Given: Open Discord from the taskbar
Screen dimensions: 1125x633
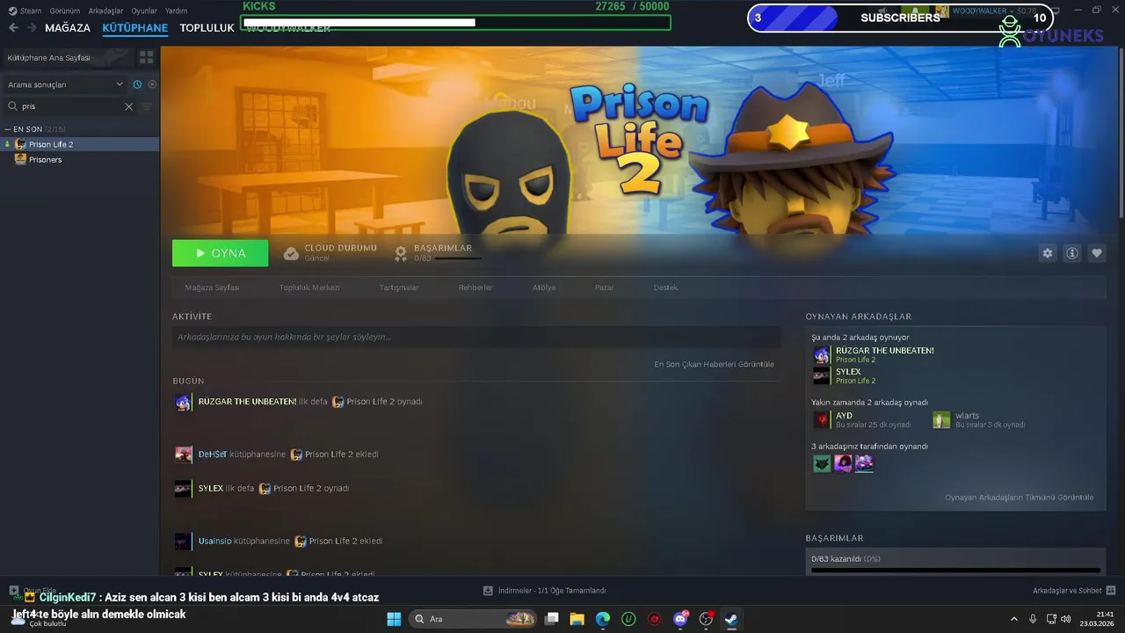Looking at the screenshot, I should pos(680,619).
